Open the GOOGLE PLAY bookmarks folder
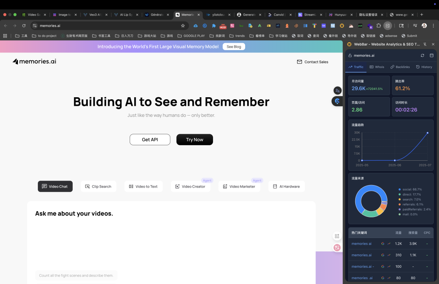439x284 pixels. pyautogui.click(x=191, y=36)
